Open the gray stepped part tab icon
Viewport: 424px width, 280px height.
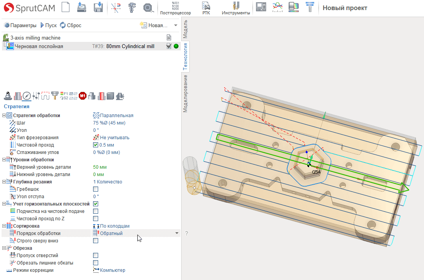92,96
